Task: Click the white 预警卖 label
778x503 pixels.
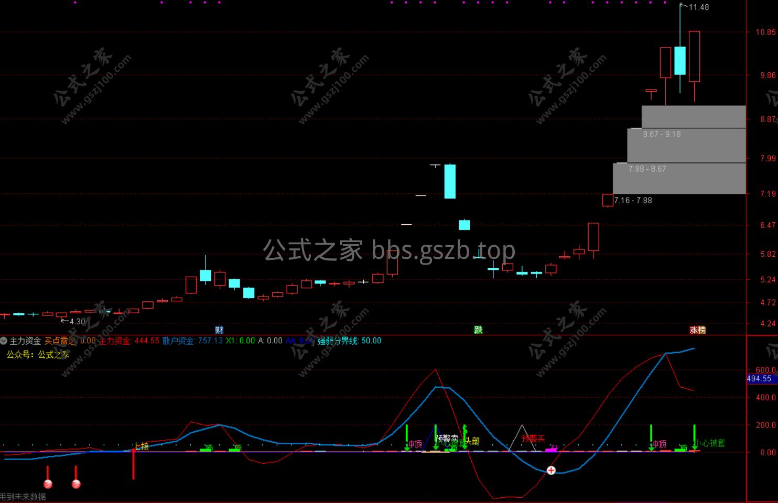Action: coord(447,438)
